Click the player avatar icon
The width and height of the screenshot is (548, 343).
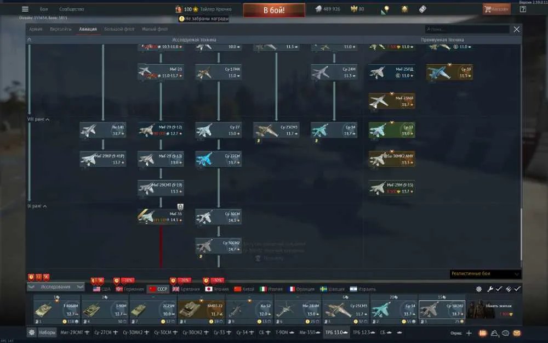179,9
